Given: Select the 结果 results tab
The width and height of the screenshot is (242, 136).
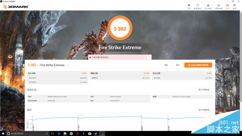Looking at the screenshot, I should [x=227, y=7].
